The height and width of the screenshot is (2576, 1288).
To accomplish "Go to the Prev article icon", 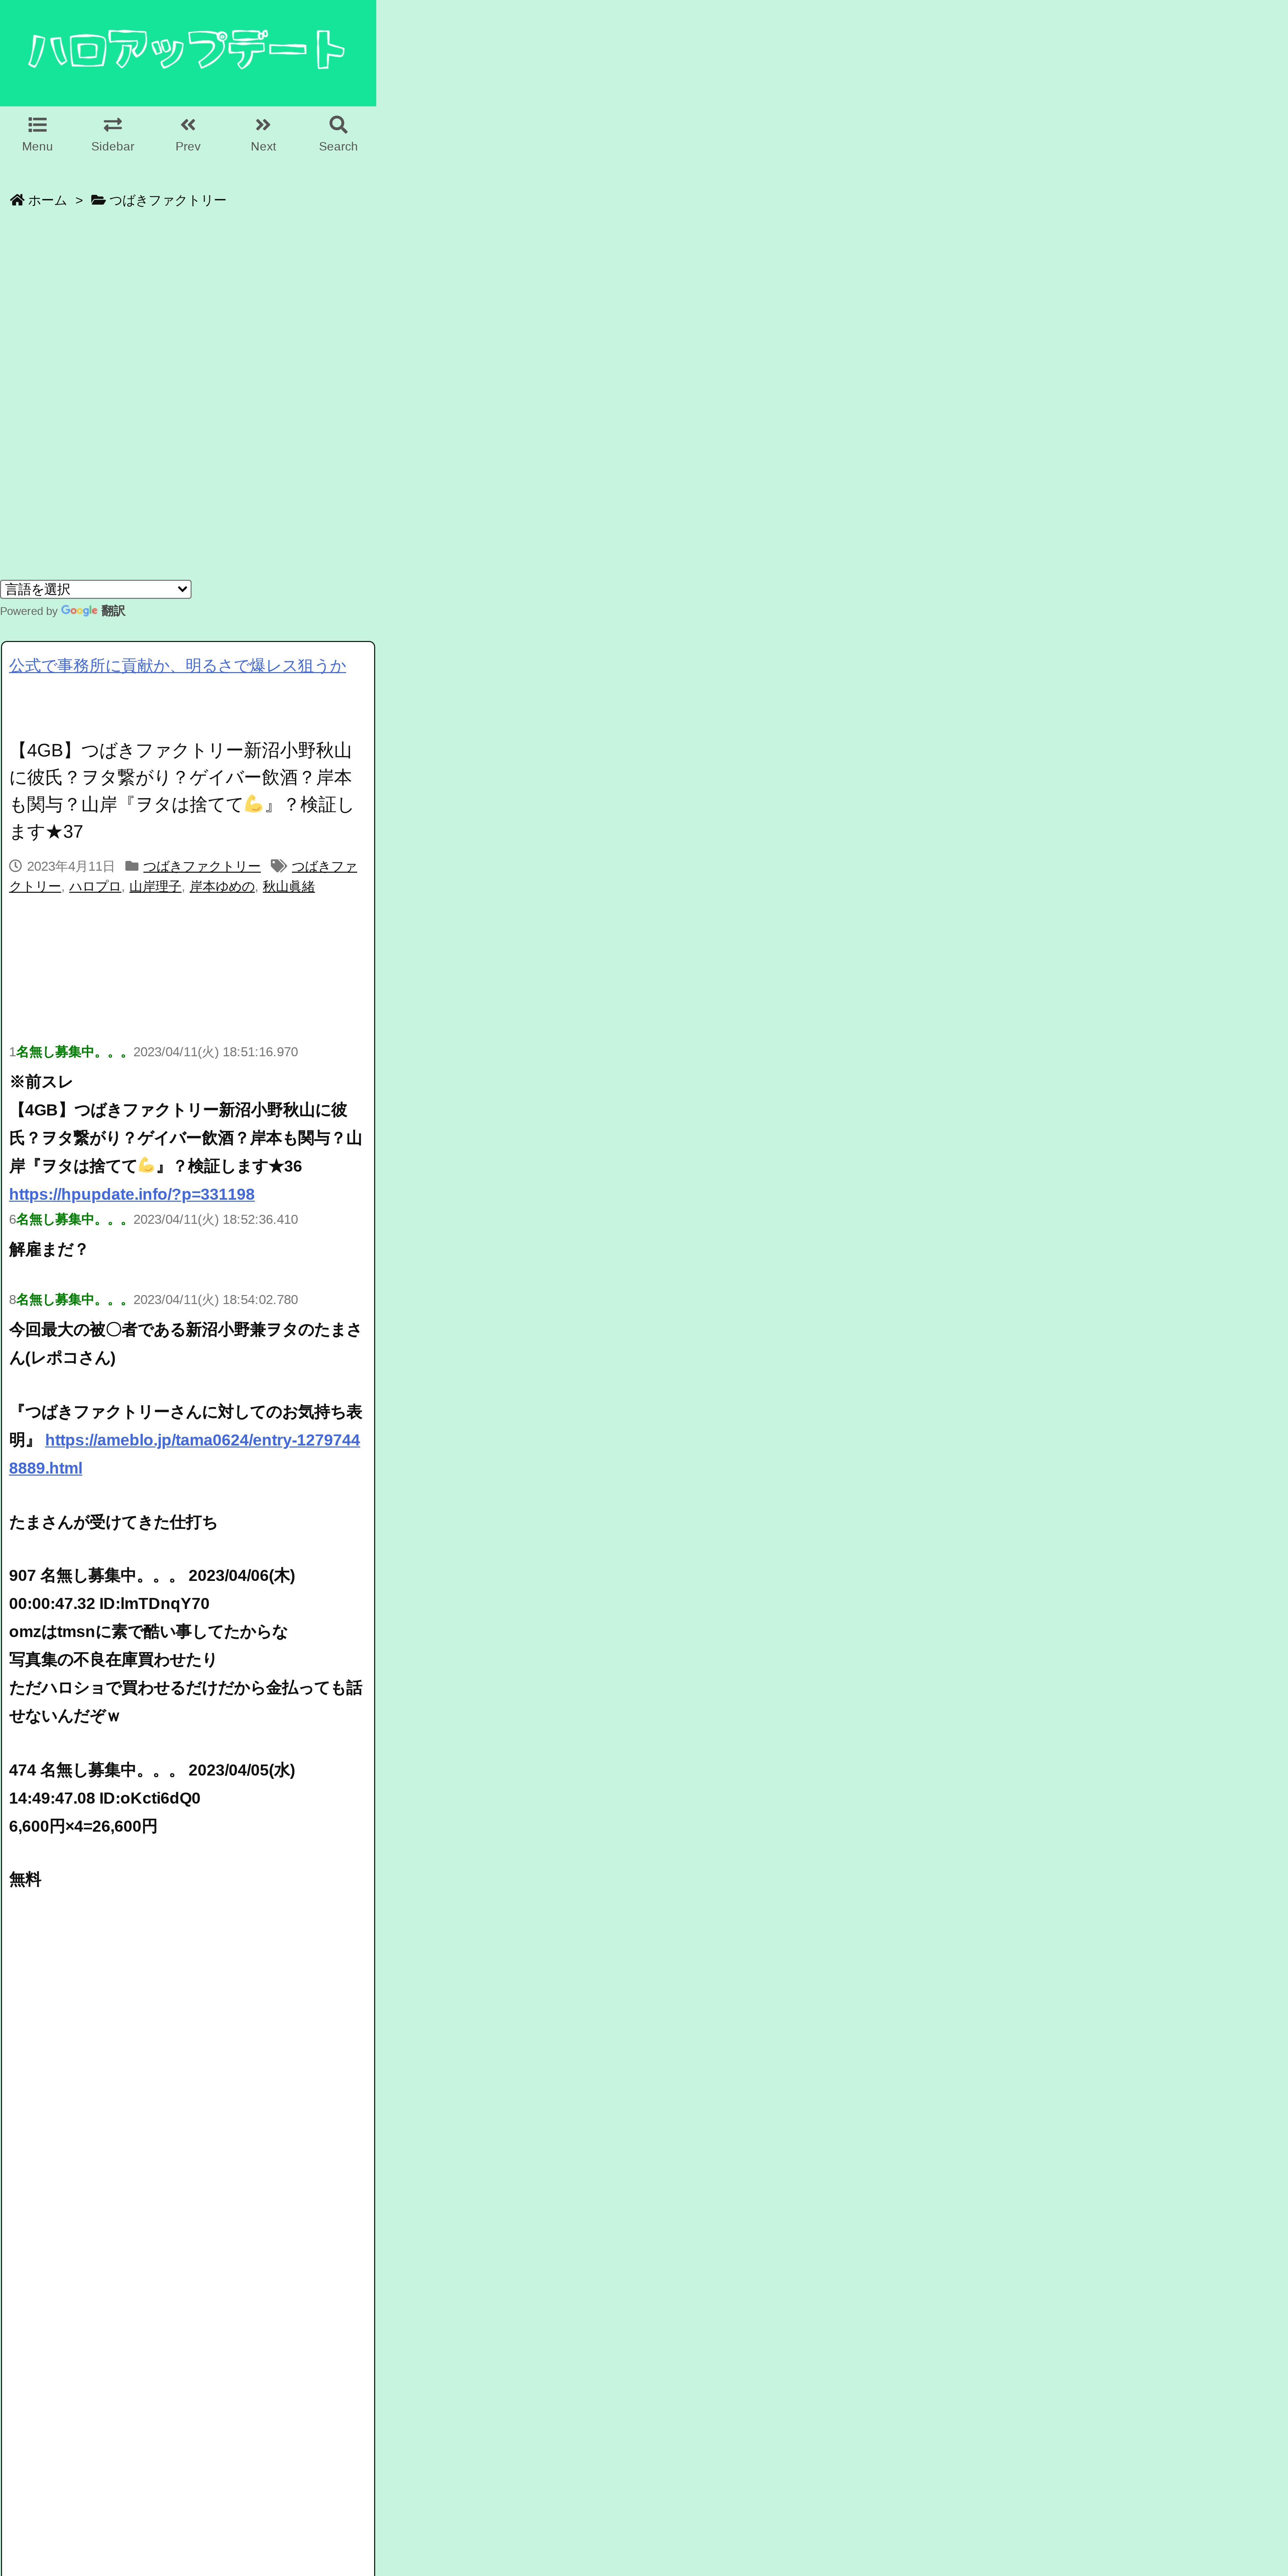I will (x=188, y=125).
